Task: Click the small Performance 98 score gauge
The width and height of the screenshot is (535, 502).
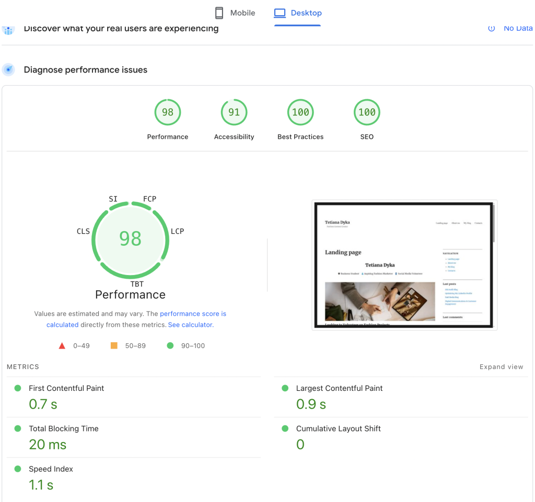Action: (x=167, y=112)
